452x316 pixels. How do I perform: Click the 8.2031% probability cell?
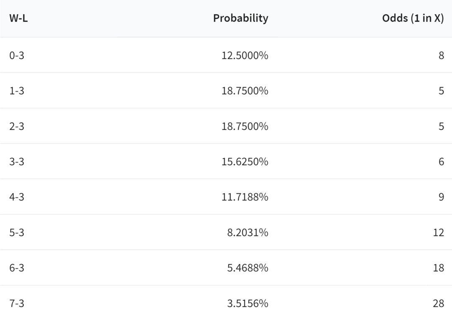pyautogui.click(x=248, y=232)
